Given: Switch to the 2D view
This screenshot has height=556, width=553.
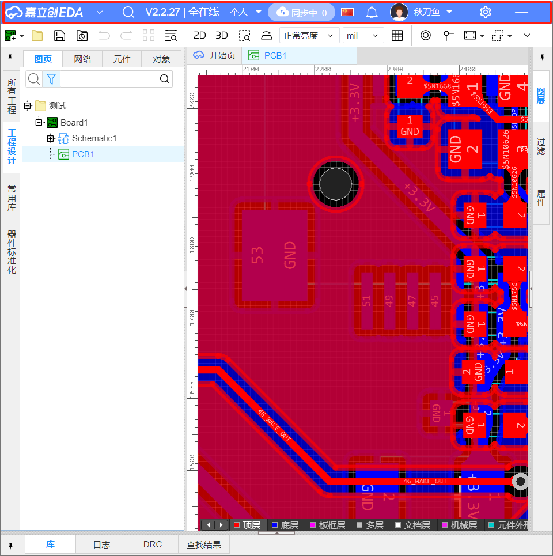Looking at the screenshot, I should pos(199,36).
